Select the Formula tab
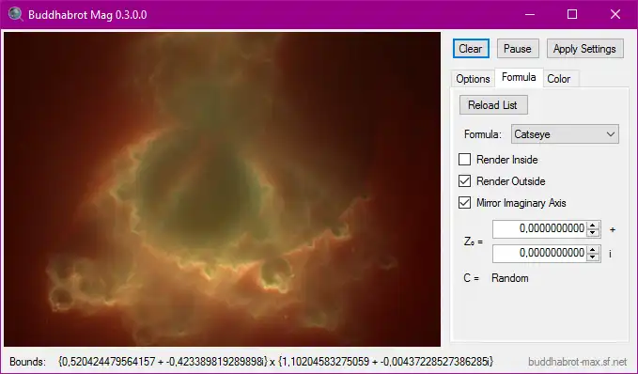 click(x=519, y=77)
